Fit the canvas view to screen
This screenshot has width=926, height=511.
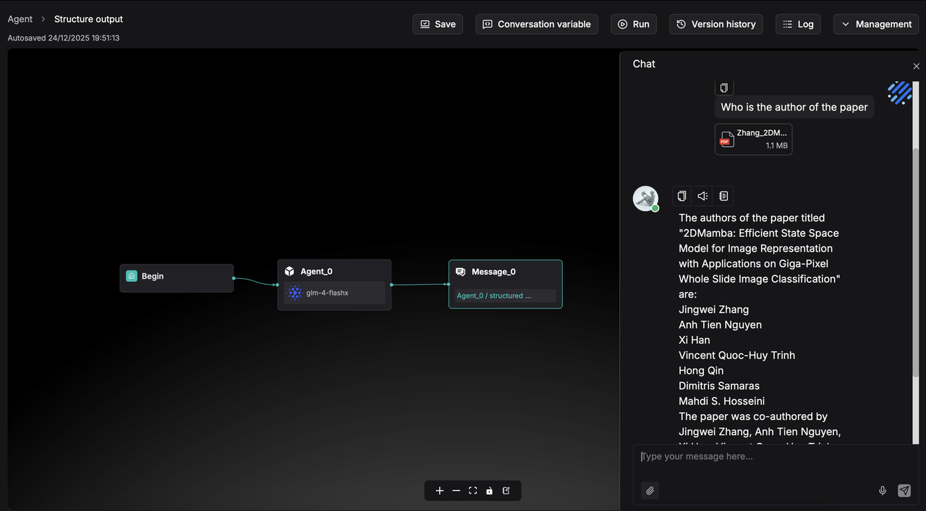click(x=472, y=491)
